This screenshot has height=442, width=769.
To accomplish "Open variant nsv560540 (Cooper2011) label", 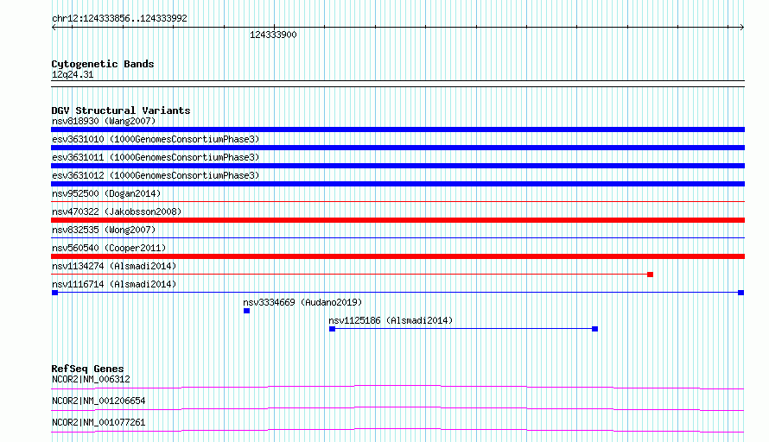I will click(109, 248).
